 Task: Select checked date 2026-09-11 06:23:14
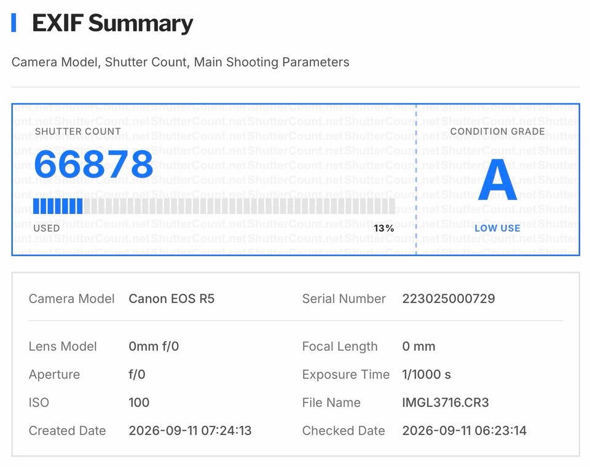pos(465,431)
